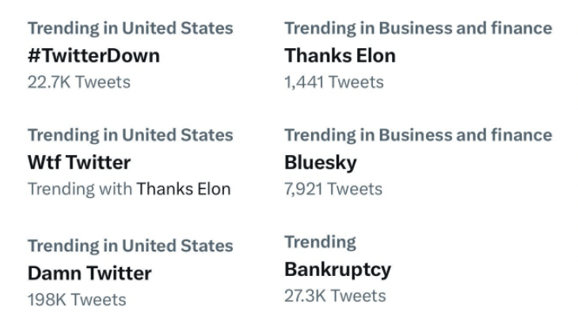Viewport: 578px width, 325px height.
Task: Follow 'Thanks Elon' link under Wtf Twitter
Action: tap(184, 189)
